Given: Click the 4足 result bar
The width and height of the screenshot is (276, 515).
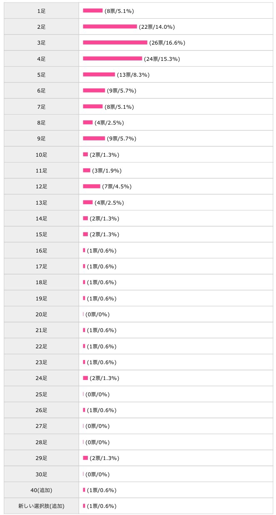Looking at the screenshot, I should pyautogui.click(x=112, y=58).
